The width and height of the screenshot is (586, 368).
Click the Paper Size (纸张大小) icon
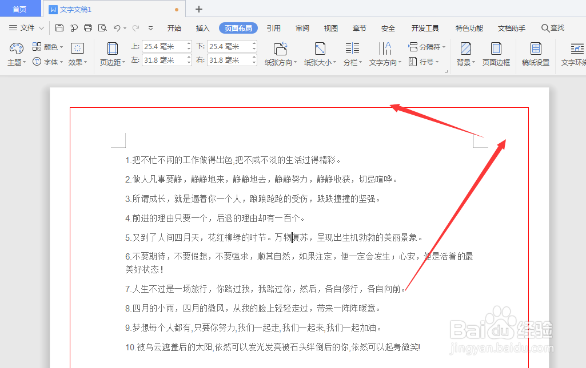[320, 48]
